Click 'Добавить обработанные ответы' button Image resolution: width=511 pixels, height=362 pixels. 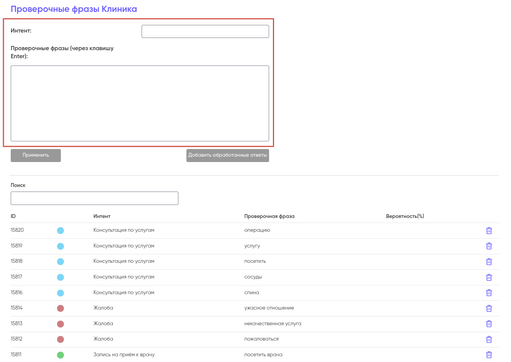tap(227, 155)
